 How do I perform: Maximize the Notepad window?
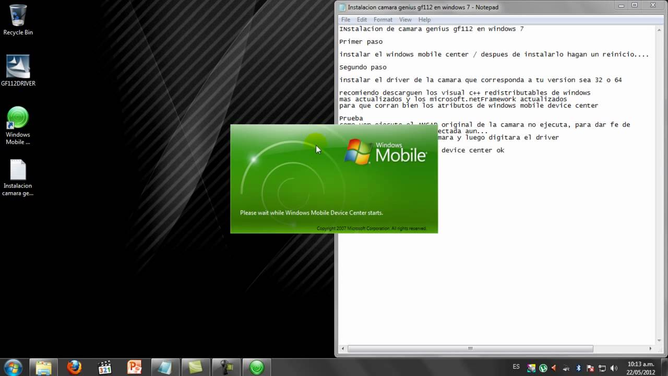[635, 5]
